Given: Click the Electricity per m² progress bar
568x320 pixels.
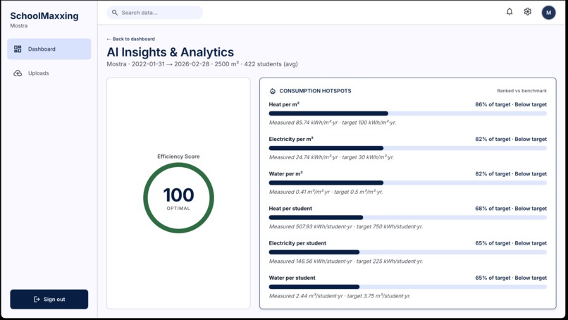Looking at the screenshot, I should click(x=407, y=148).
